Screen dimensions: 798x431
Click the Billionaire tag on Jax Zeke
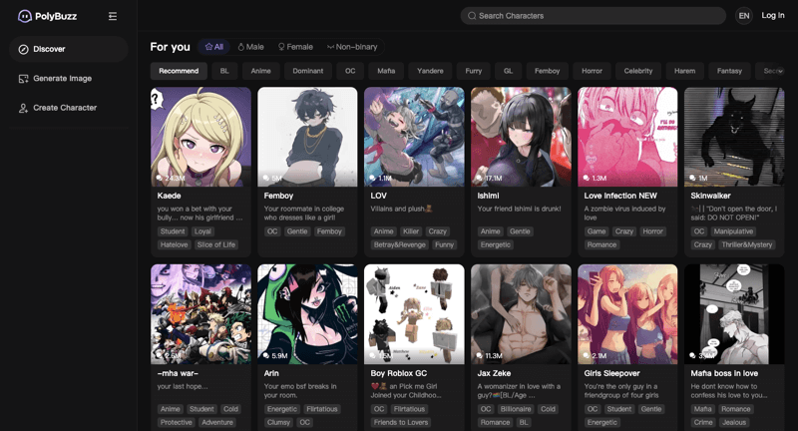517,409
